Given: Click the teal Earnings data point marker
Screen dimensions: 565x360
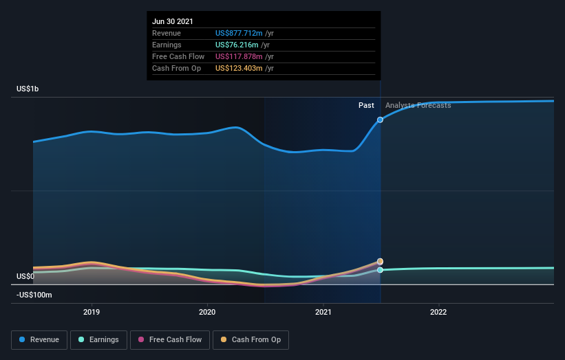Looking at the screenshot, I should [380, 270].
